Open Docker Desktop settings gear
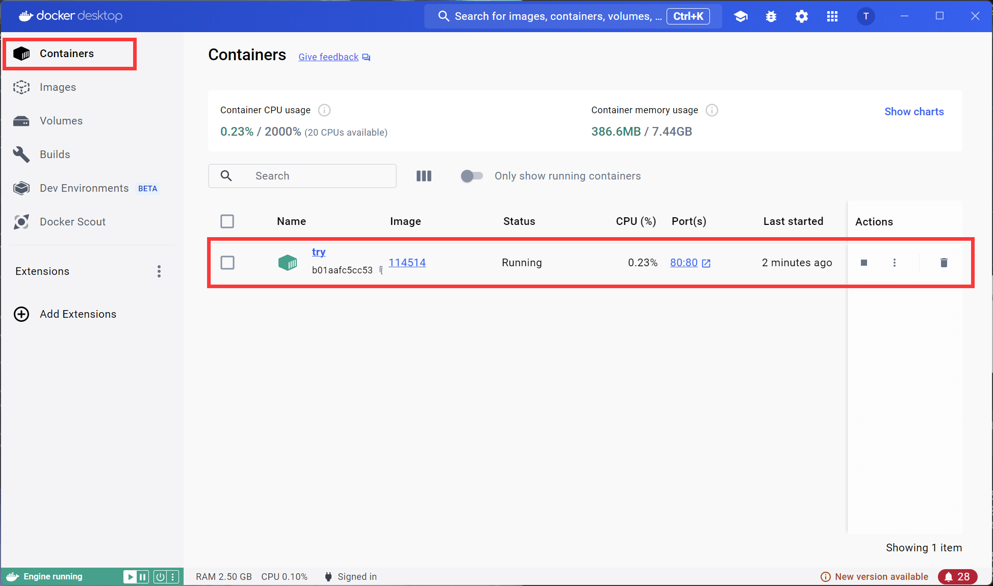 click(x=802, y=16)
